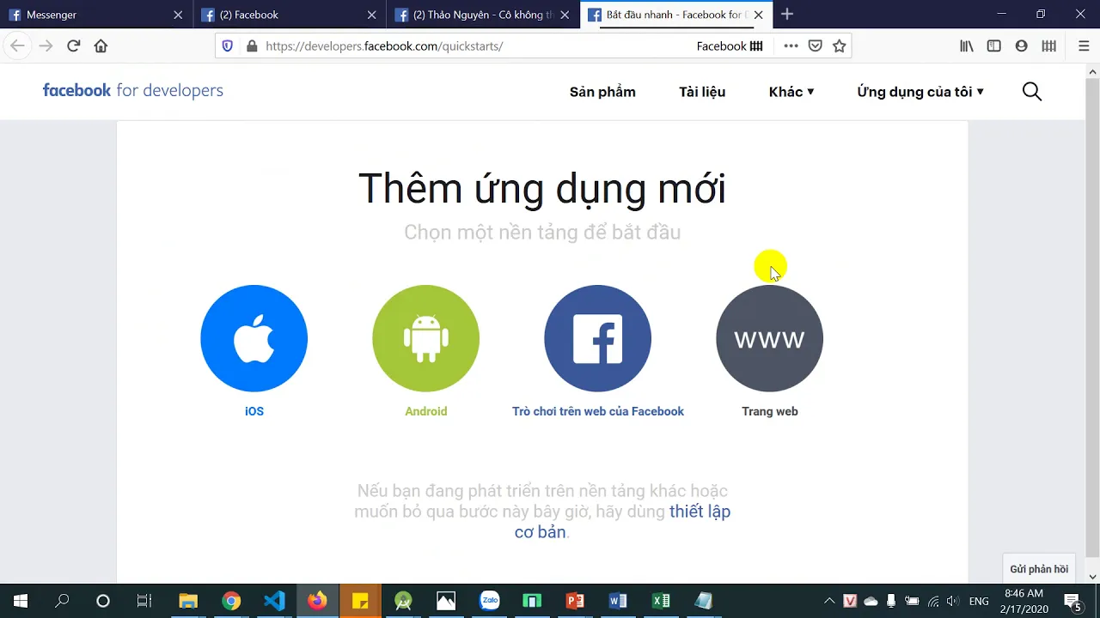
Task: Open the volume speaker tray icon
Action: click(952, 601)
